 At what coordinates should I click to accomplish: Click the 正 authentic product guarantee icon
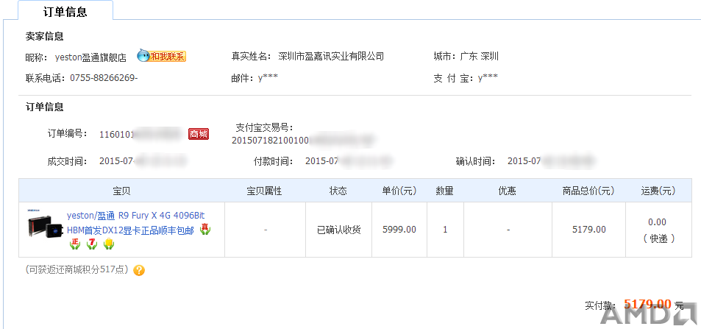coord(74,244)
